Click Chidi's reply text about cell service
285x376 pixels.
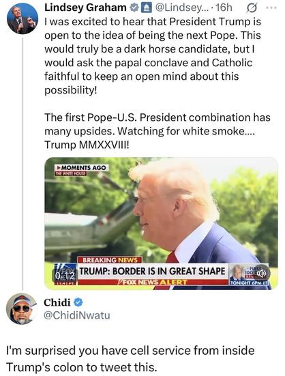coord(130,359)
